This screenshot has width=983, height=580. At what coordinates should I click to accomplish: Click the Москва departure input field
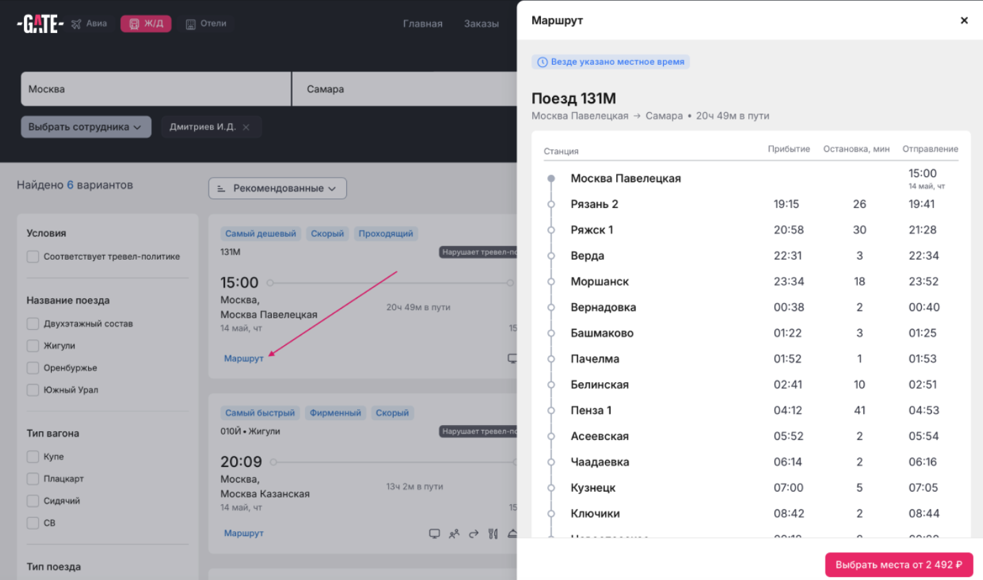point(156,90)
